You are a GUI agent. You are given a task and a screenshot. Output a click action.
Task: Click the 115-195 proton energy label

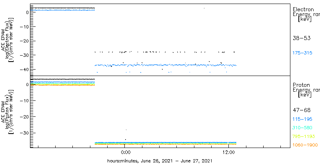click(302, 119)
